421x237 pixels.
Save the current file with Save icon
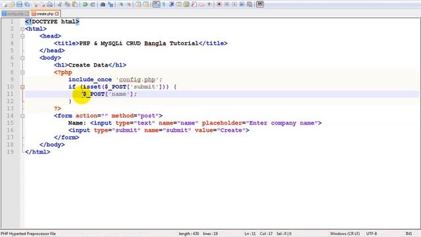click(19, 5)
